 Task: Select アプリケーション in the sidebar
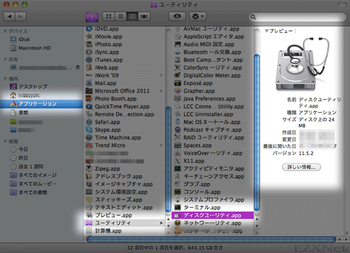(x=41, y=104)
